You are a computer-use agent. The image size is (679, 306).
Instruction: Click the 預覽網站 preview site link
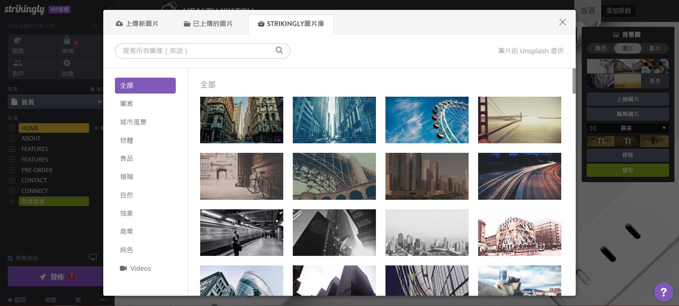[23, 258]
